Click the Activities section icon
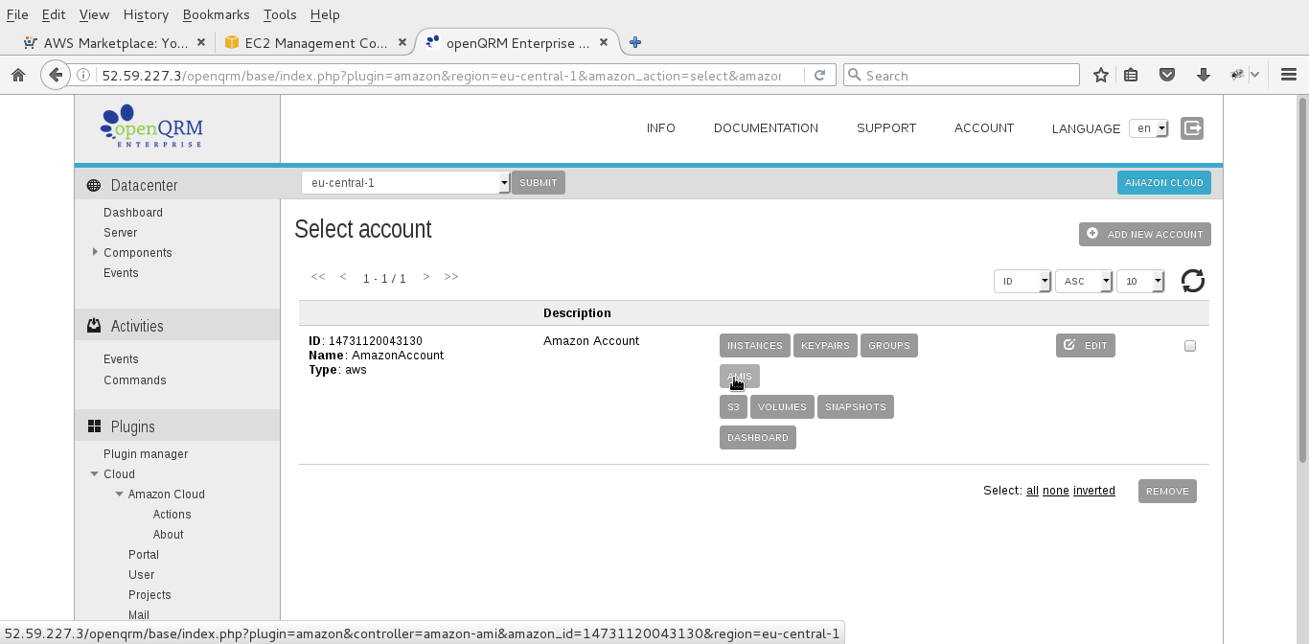Viewport: 1309px width, 644px height. pos(94,326)
